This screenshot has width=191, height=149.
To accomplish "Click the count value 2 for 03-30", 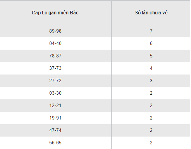I will pos(151,93).
